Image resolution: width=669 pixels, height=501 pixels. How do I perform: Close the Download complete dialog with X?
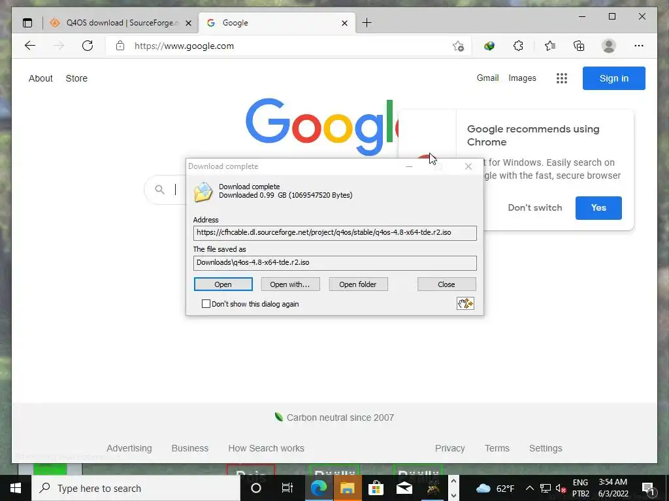(x=468, y=166)
